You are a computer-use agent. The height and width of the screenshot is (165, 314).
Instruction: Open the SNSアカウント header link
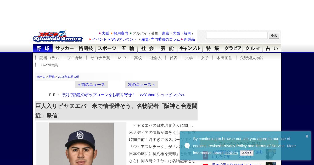124,39
